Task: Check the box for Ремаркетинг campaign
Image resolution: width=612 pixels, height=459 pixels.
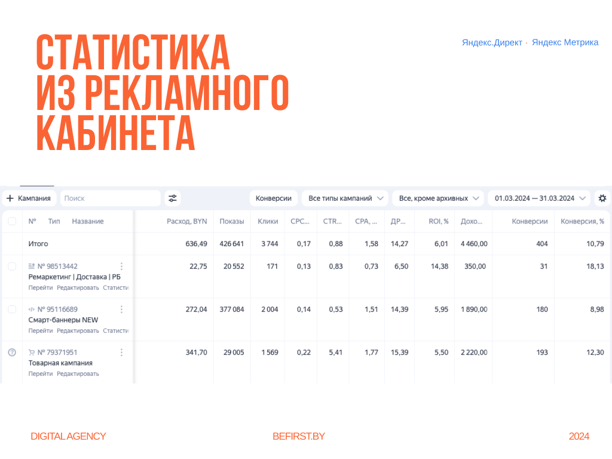Action: point(12,267)
